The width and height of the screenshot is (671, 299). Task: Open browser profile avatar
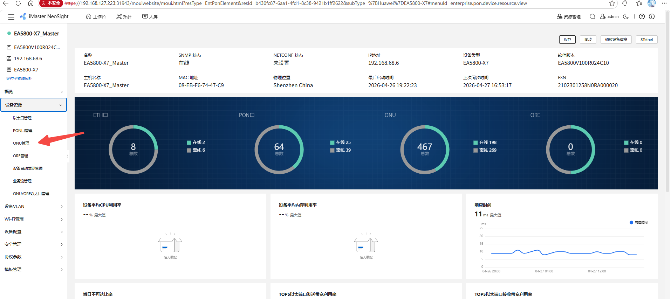point(652,3)
